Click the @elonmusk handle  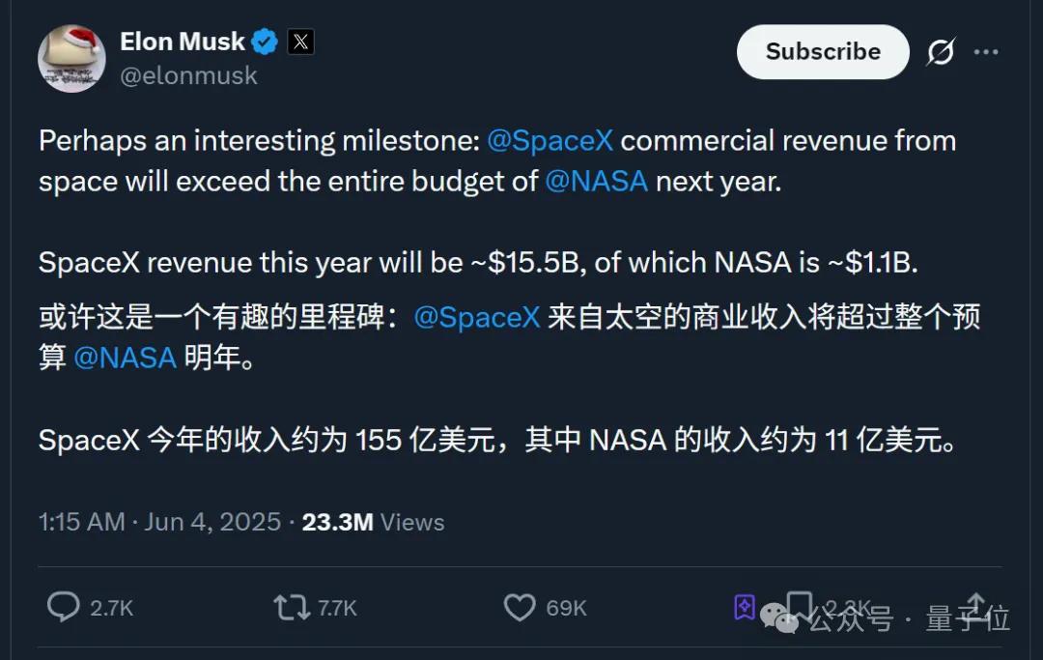tap(190, 75)
